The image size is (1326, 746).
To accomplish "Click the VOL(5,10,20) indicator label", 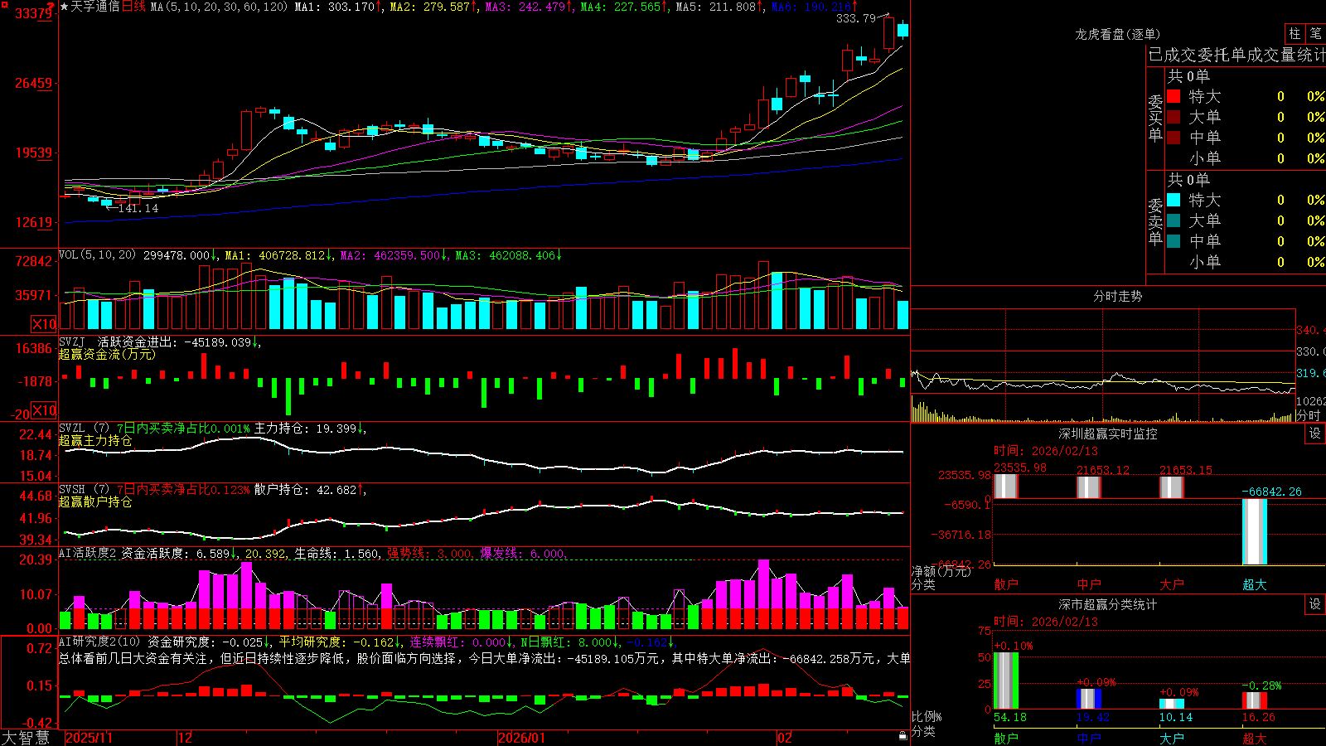I will tap(97, 255).
